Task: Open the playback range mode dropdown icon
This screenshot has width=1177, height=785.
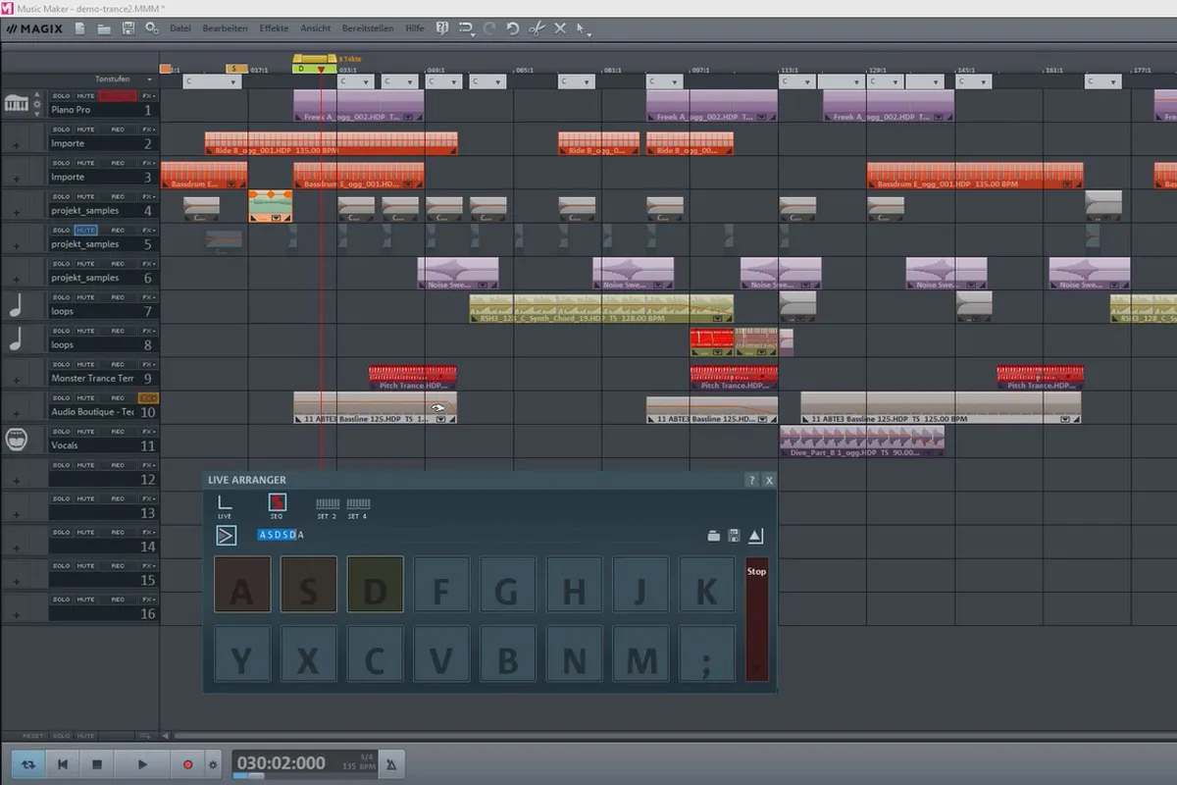Action: coord(467,28)
